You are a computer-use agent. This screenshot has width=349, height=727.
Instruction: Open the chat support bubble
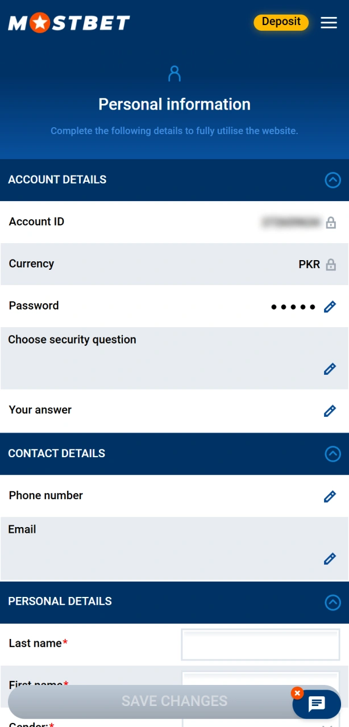(x=316, y=704)
